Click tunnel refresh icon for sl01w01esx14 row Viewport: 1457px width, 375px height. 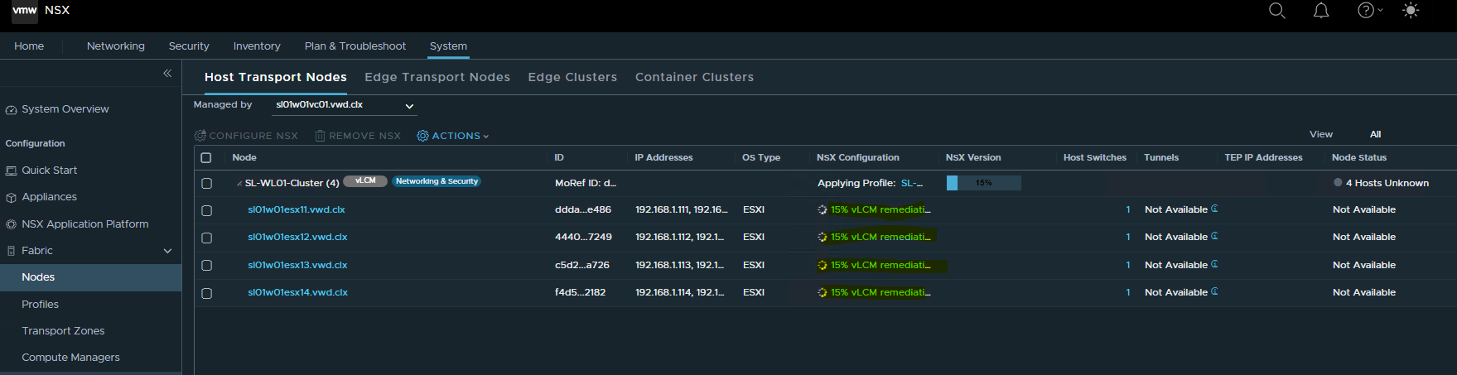coord(1214,291)
